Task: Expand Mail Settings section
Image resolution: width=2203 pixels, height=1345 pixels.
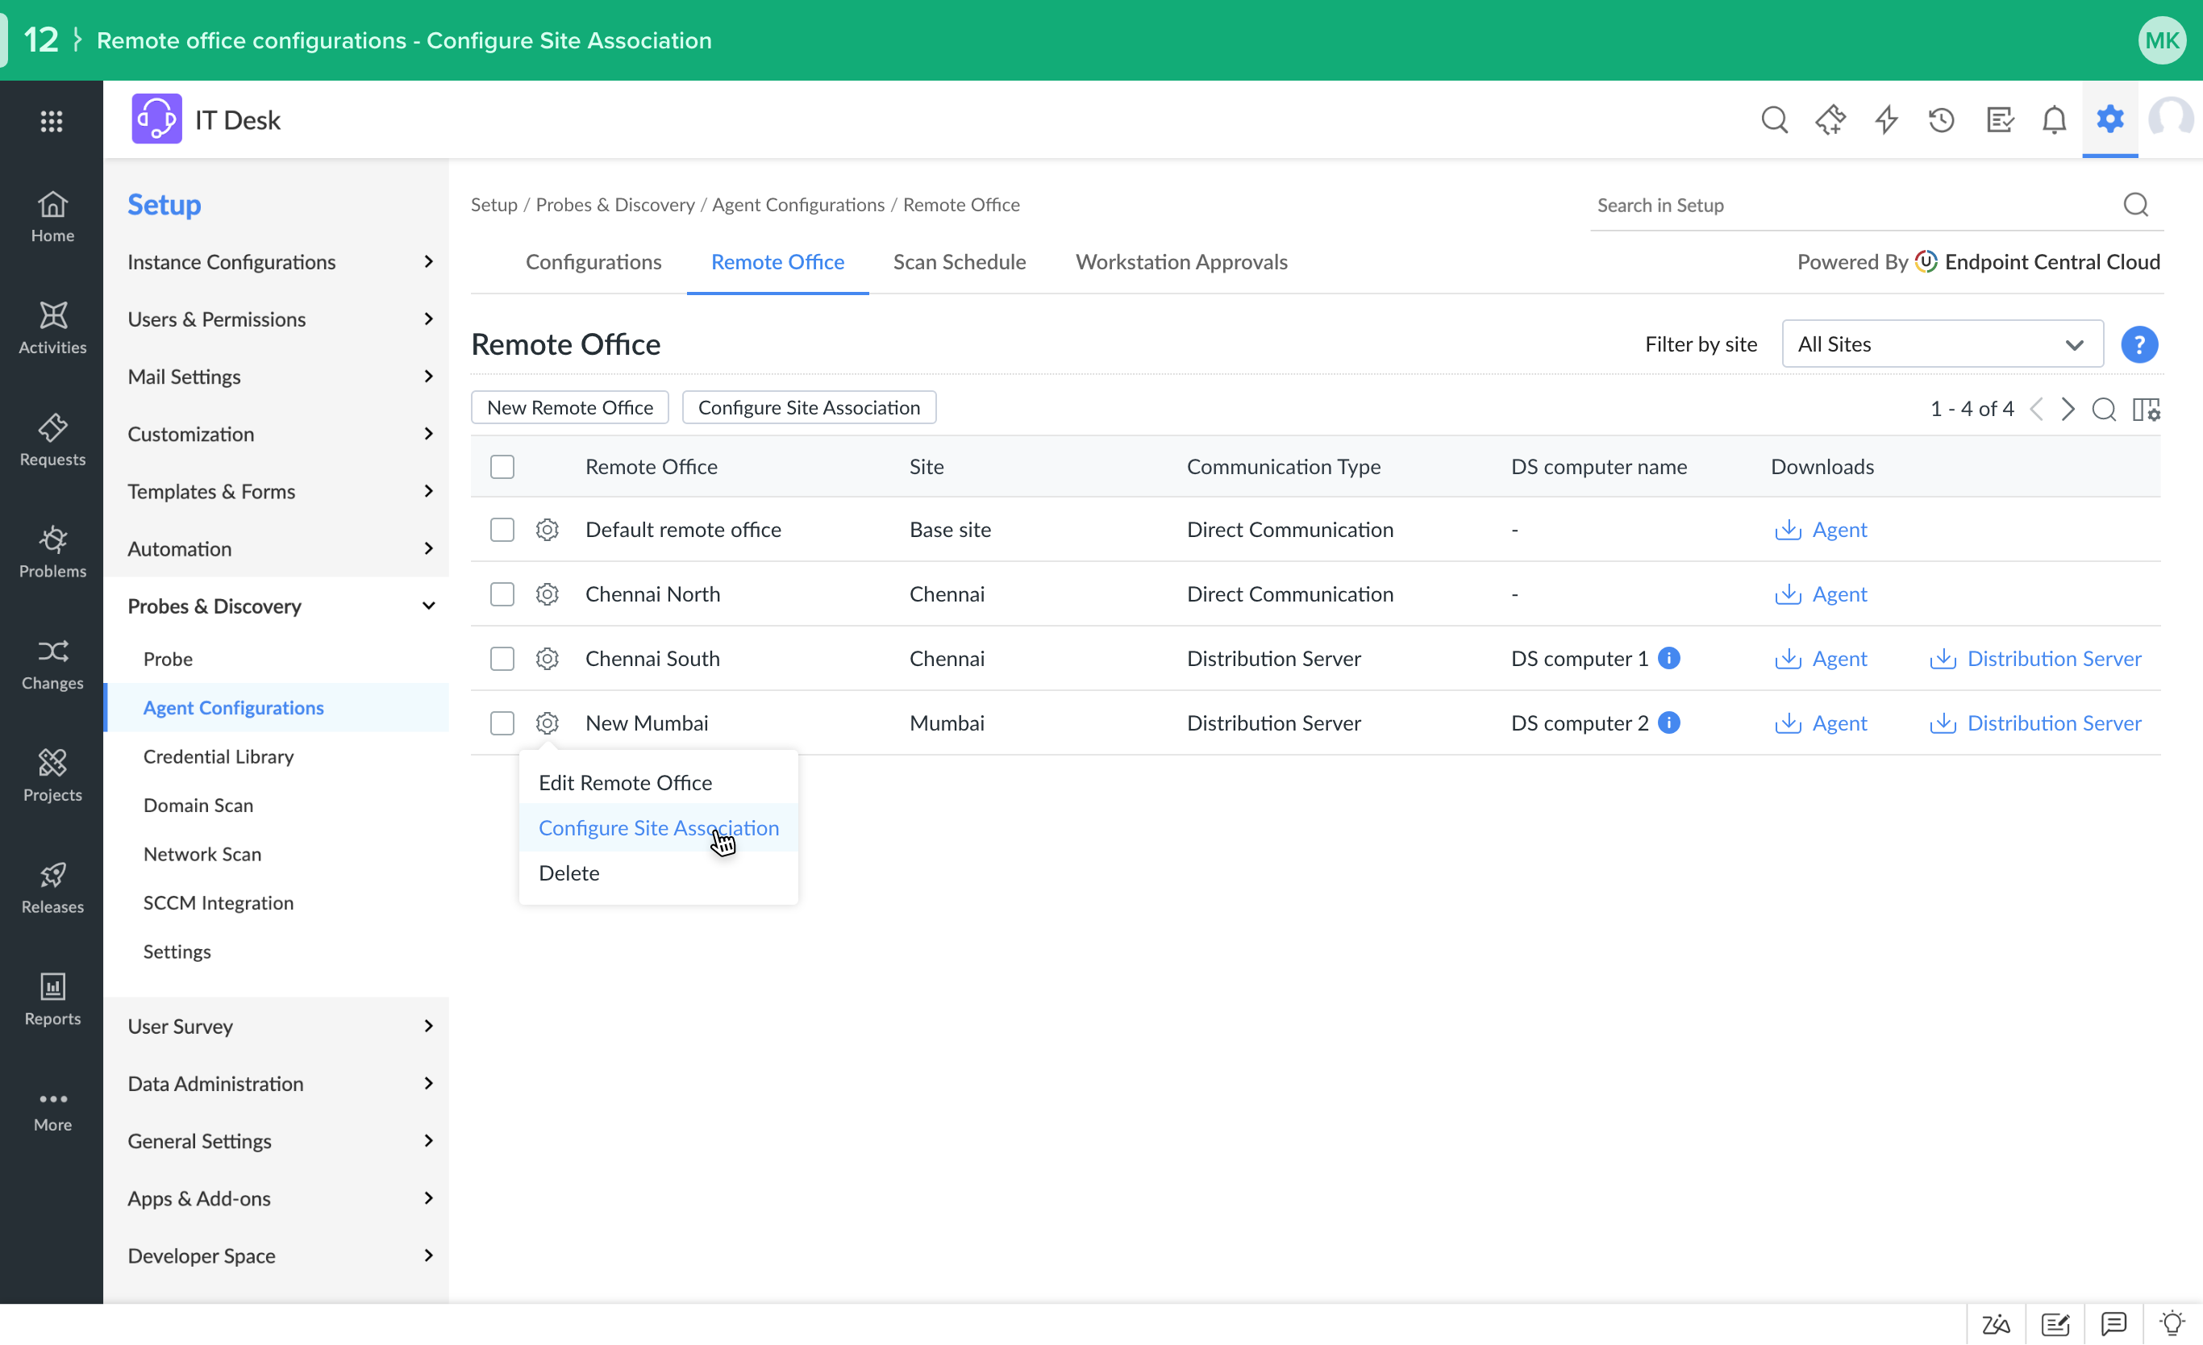Action: tap(277, 377)
